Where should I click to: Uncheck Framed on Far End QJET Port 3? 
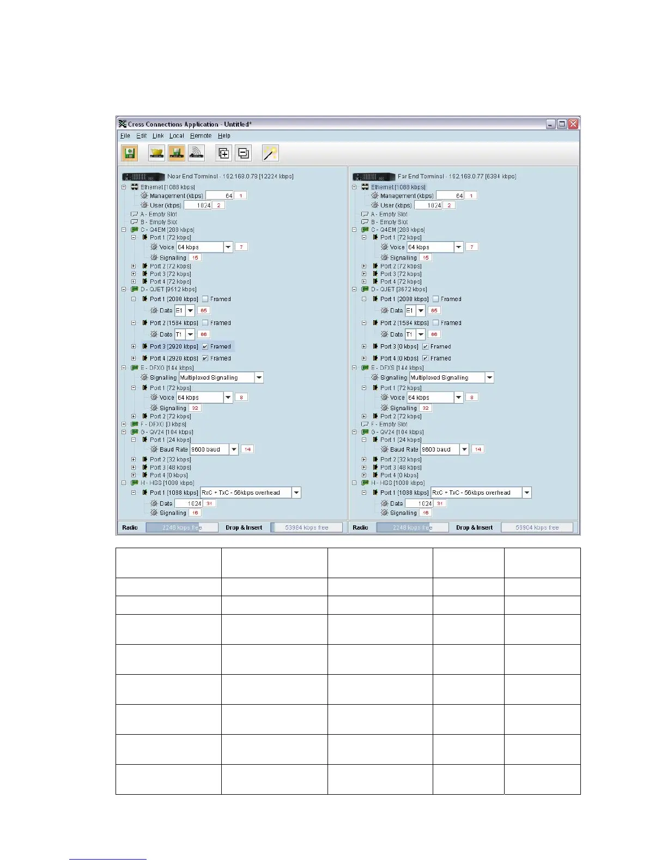click(x=426, y=346)
